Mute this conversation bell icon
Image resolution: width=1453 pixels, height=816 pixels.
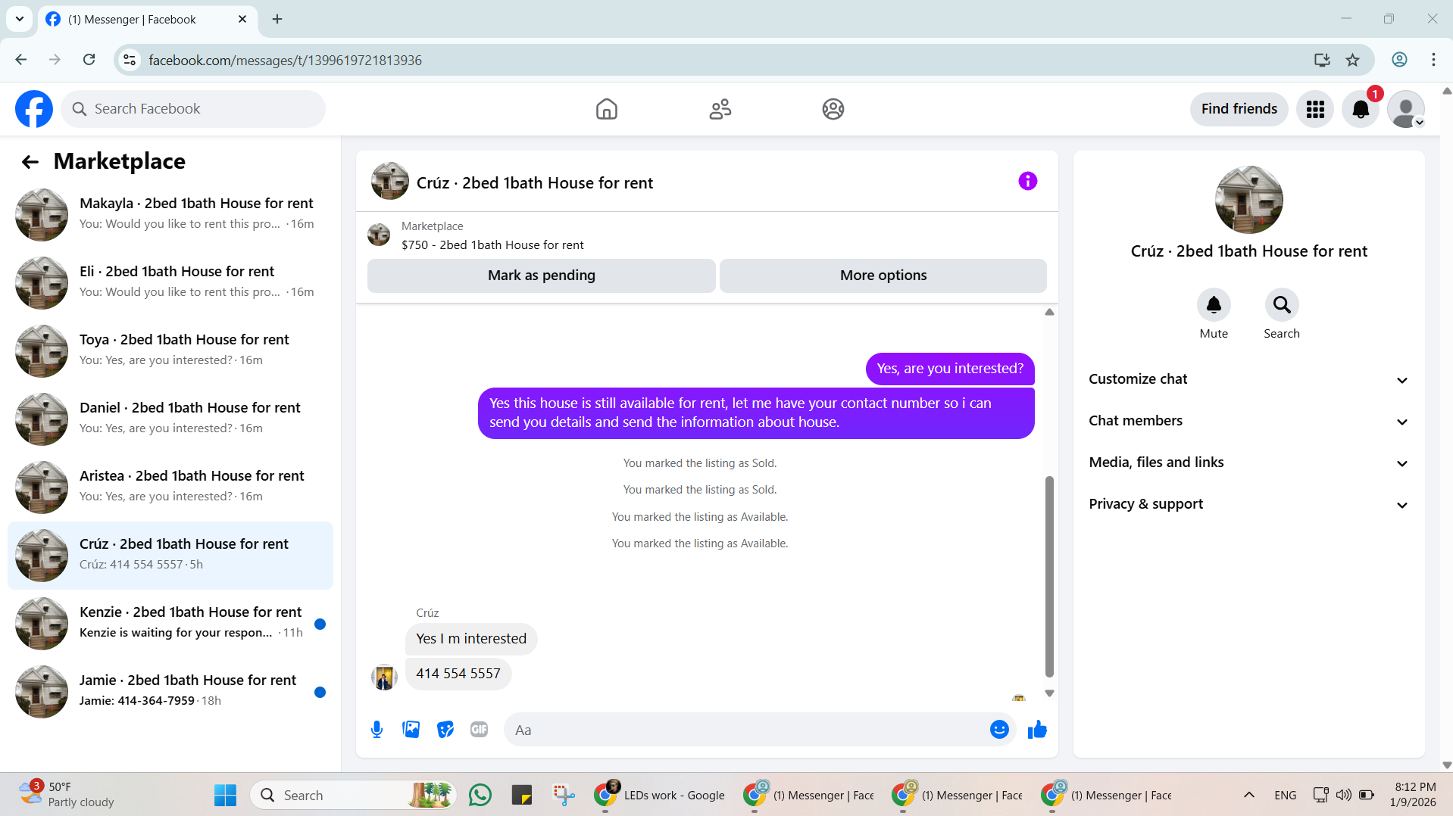(x=1214, y=304)
